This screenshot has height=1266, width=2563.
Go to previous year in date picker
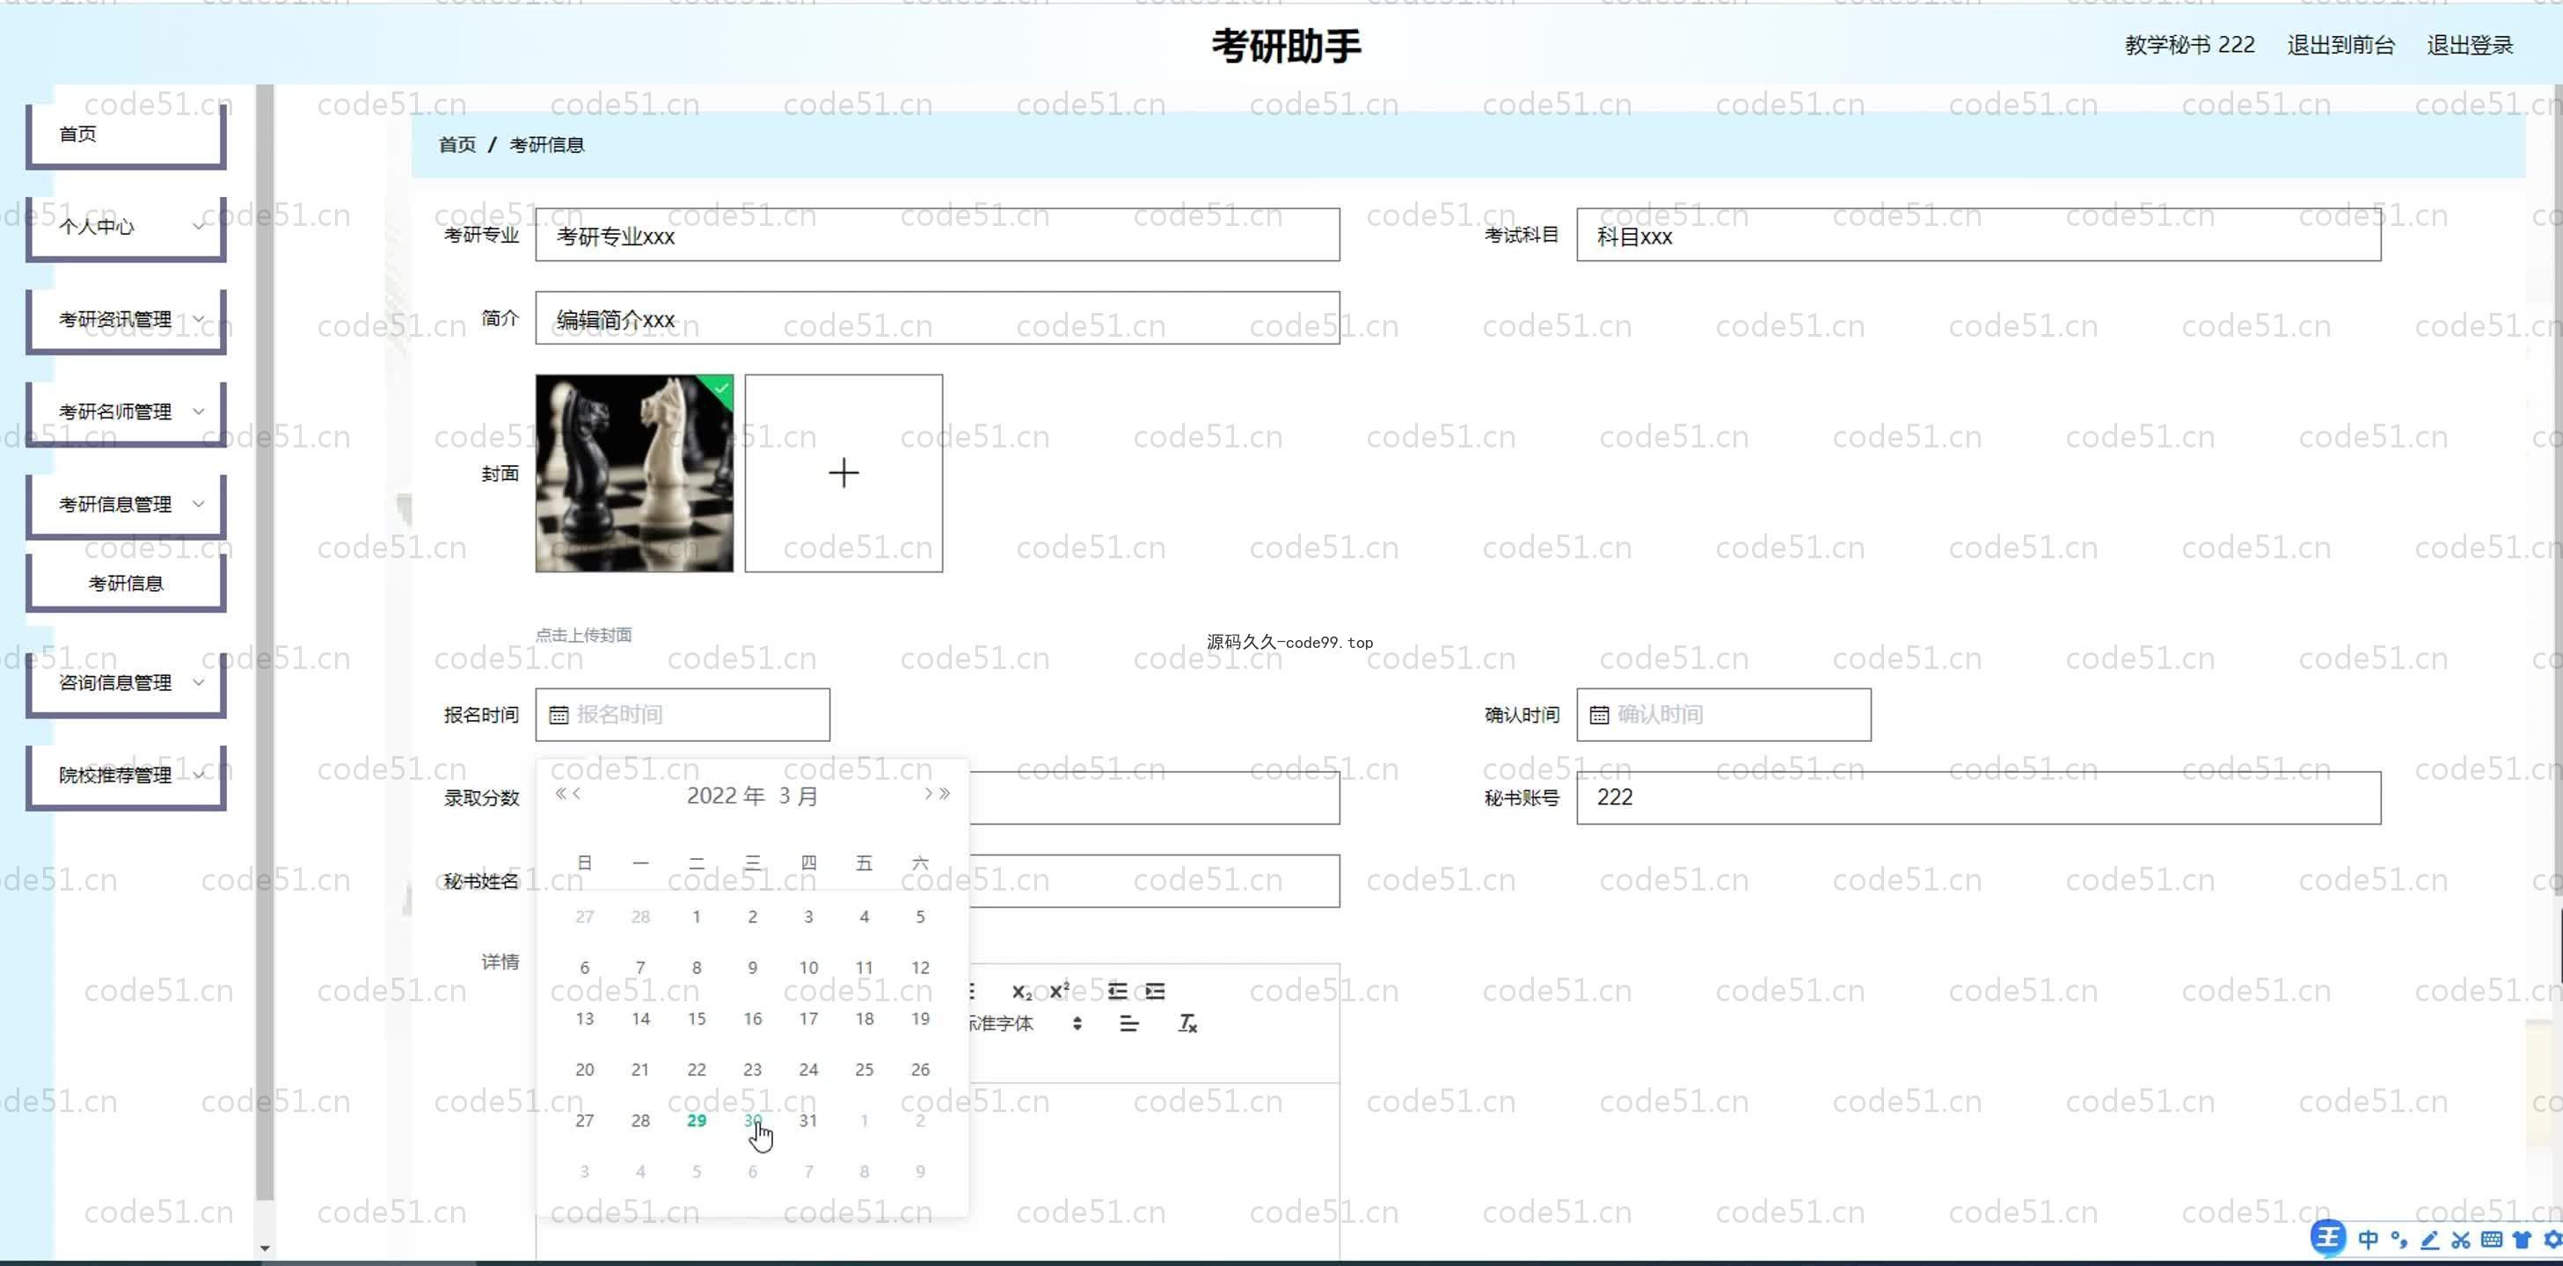[x=560, y=794]
